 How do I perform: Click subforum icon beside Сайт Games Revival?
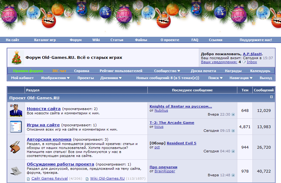point(28,179)
